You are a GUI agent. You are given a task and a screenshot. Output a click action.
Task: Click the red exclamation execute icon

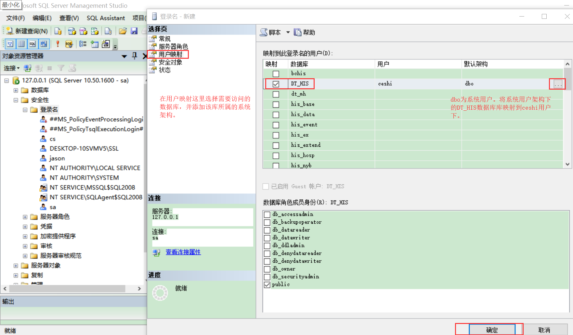coord(58,44)
